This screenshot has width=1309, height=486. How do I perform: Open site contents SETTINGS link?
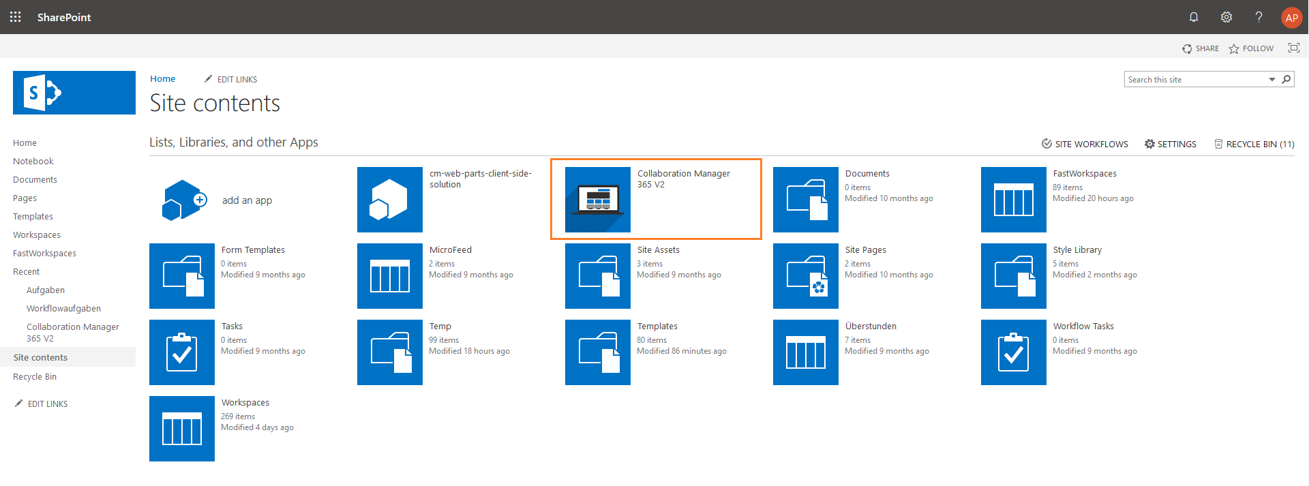click(x=1171, y=144)
